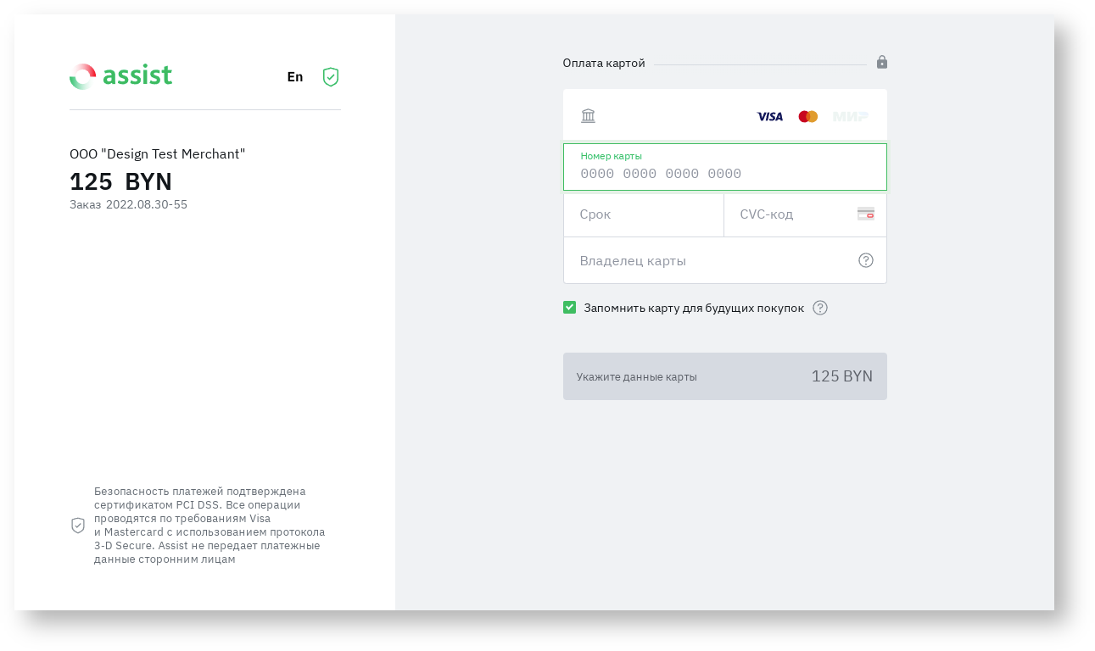Click the Assist logo

(x=120, y=76)
